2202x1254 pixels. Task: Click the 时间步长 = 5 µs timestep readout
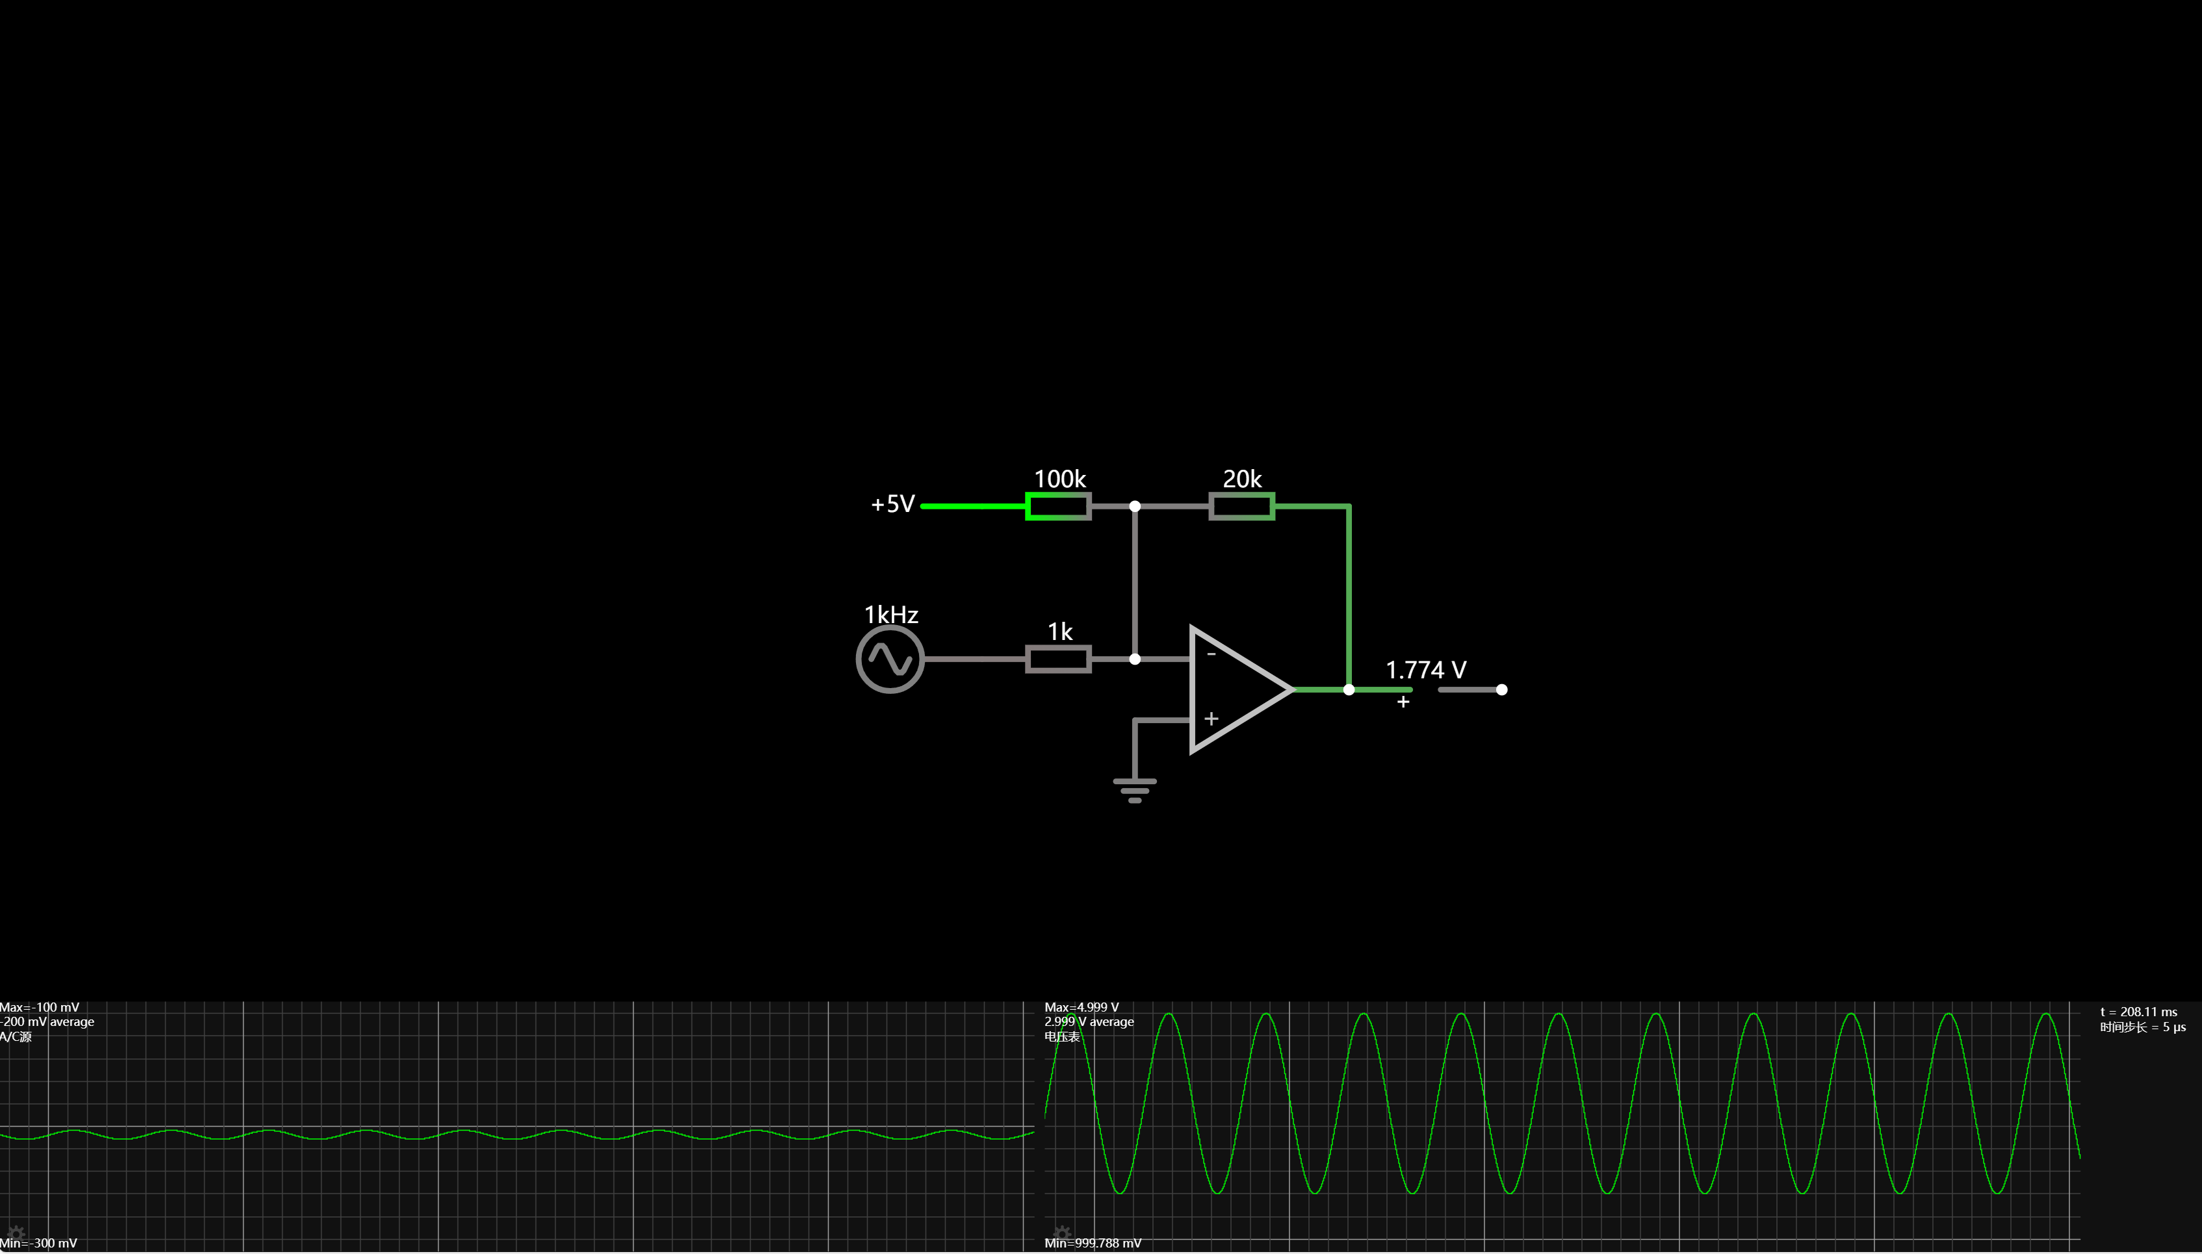click(2143, 1027)
